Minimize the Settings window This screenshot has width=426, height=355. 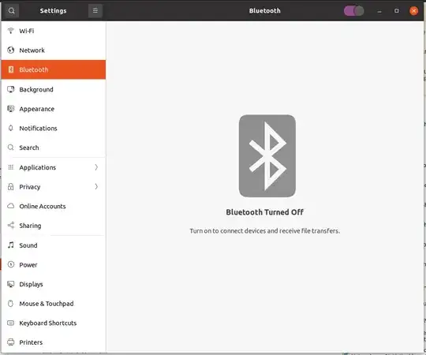379,11
